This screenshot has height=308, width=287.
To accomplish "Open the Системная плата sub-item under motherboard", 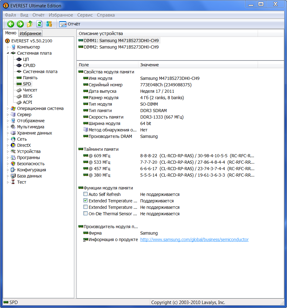I will tap(40, 72).
